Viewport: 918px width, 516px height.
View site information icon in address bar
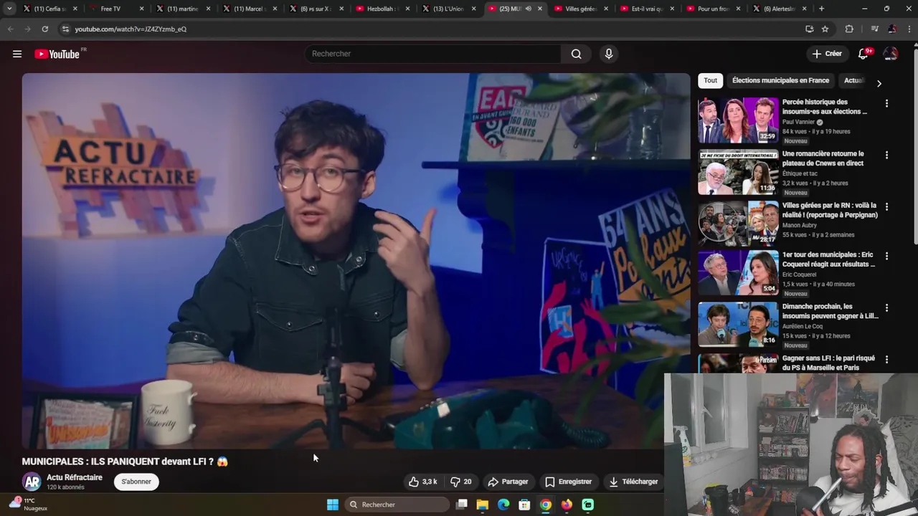pyautogui.click(x=65, y=29)
